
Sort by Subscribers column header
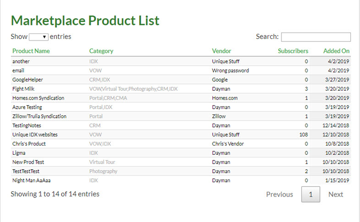pos(293,51)
